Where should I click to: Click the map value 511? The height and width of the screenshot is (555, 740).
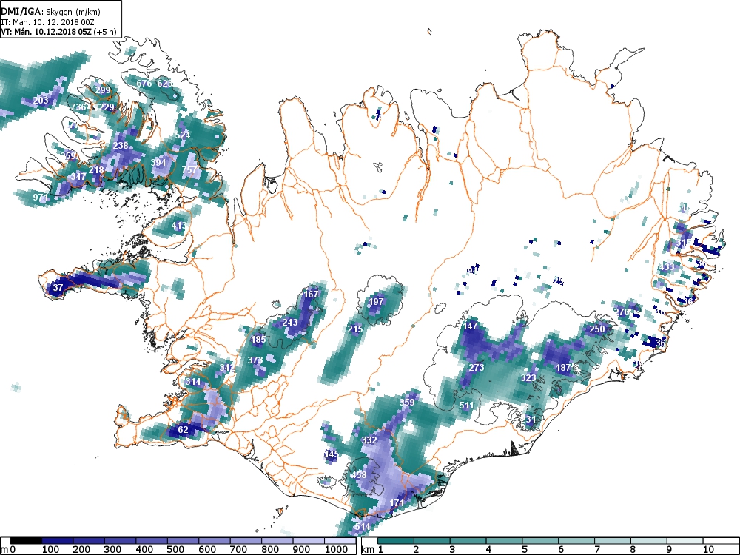466,406
